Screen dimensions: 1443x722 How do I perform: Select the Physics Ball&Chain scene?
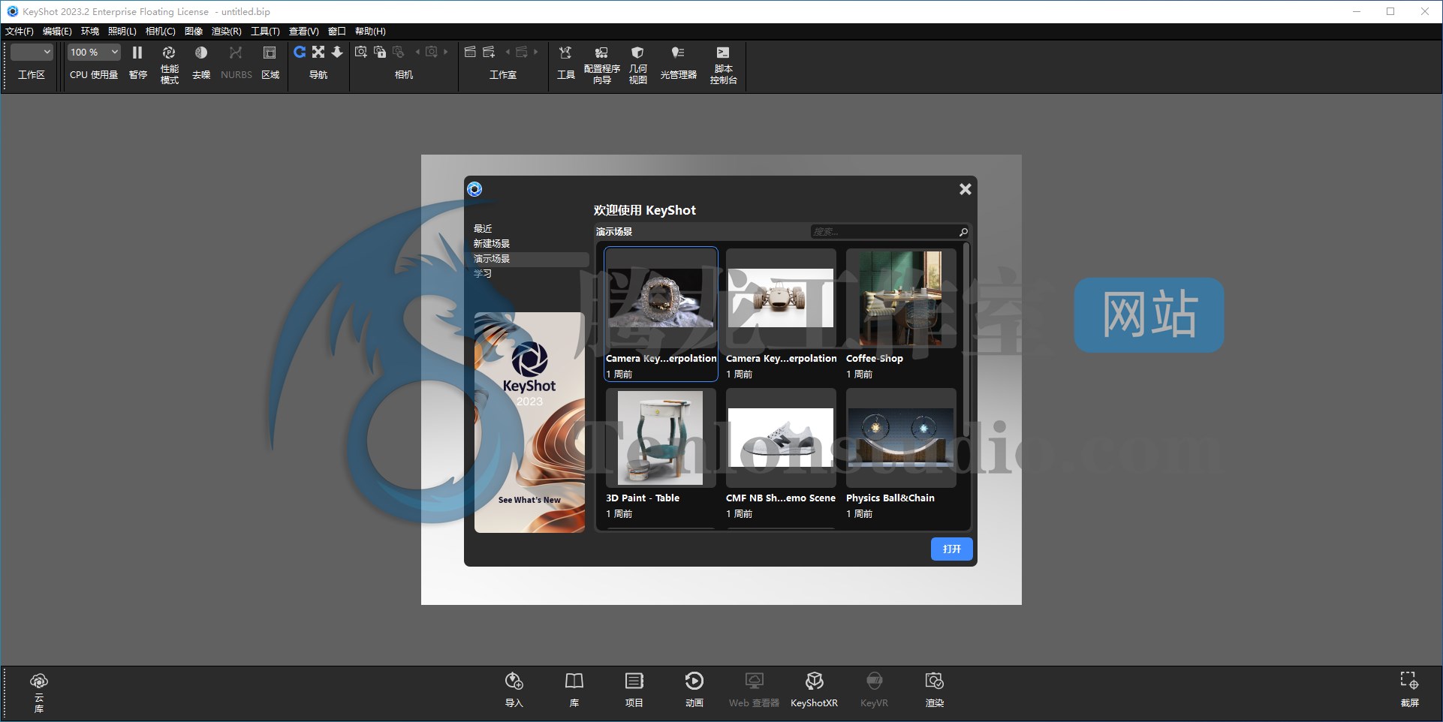tap(901, 454)
